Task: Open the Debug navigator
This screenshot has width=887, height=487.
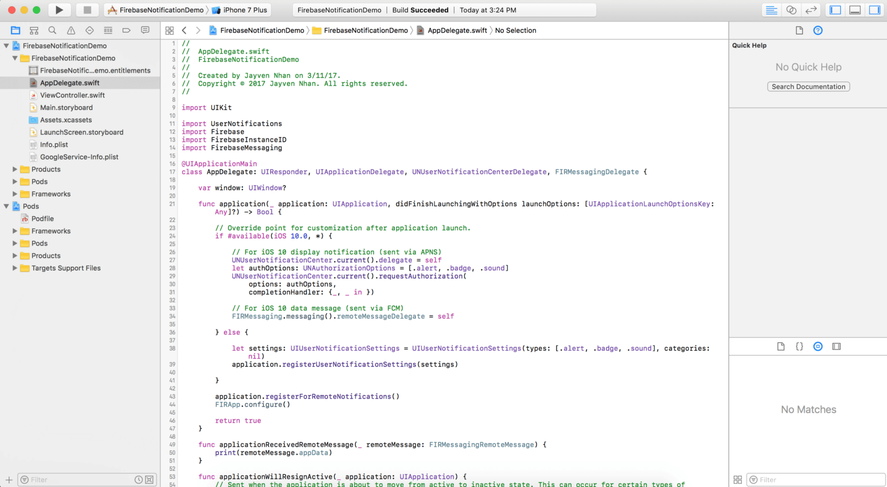Action: click(x=108, y=31)
